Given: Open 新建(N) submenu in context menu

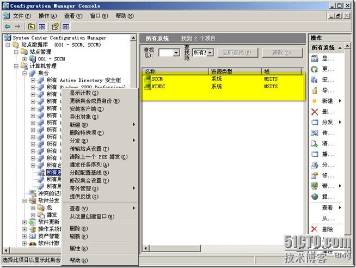Looking at the screenshot, I should tap(100, 125).
